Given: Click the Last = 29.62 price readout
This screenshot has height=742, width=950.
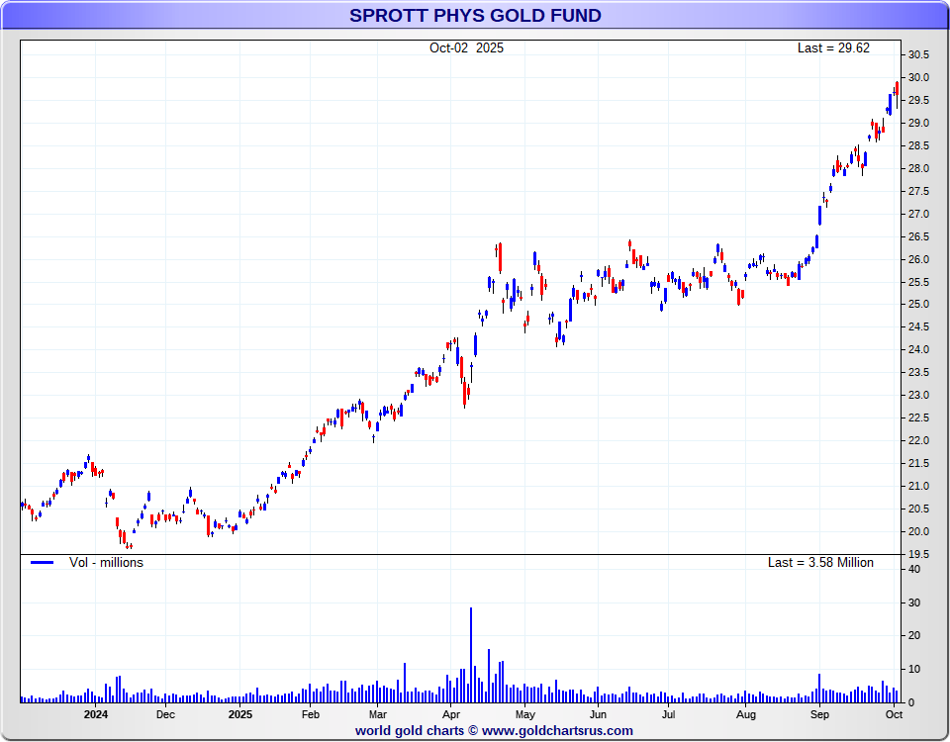Looking at the screenshot, I should (x=833, y=47).
